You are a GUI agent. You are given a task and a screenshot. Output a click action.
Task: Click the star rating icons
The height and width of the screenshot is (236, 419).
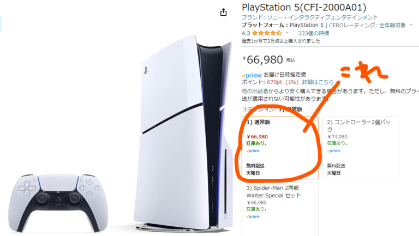click(x=267, y=33)
